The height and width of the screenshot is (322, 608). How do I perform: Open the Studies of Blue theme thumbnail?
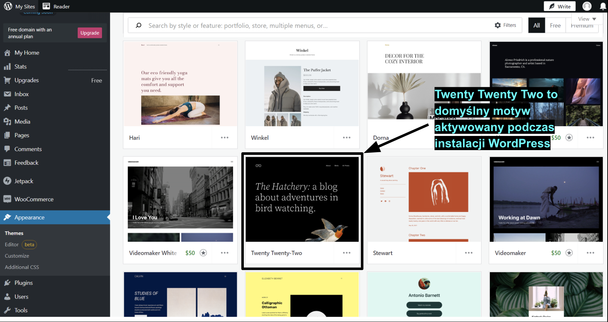click(x=181, y=294)
